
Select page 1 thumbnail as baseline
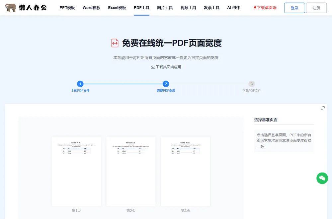point(76,171)
